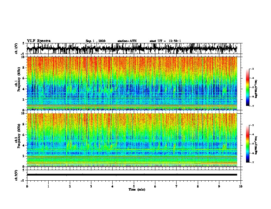
Task: Click time-axis tick label "3"
Action: (x=91, y=186)
